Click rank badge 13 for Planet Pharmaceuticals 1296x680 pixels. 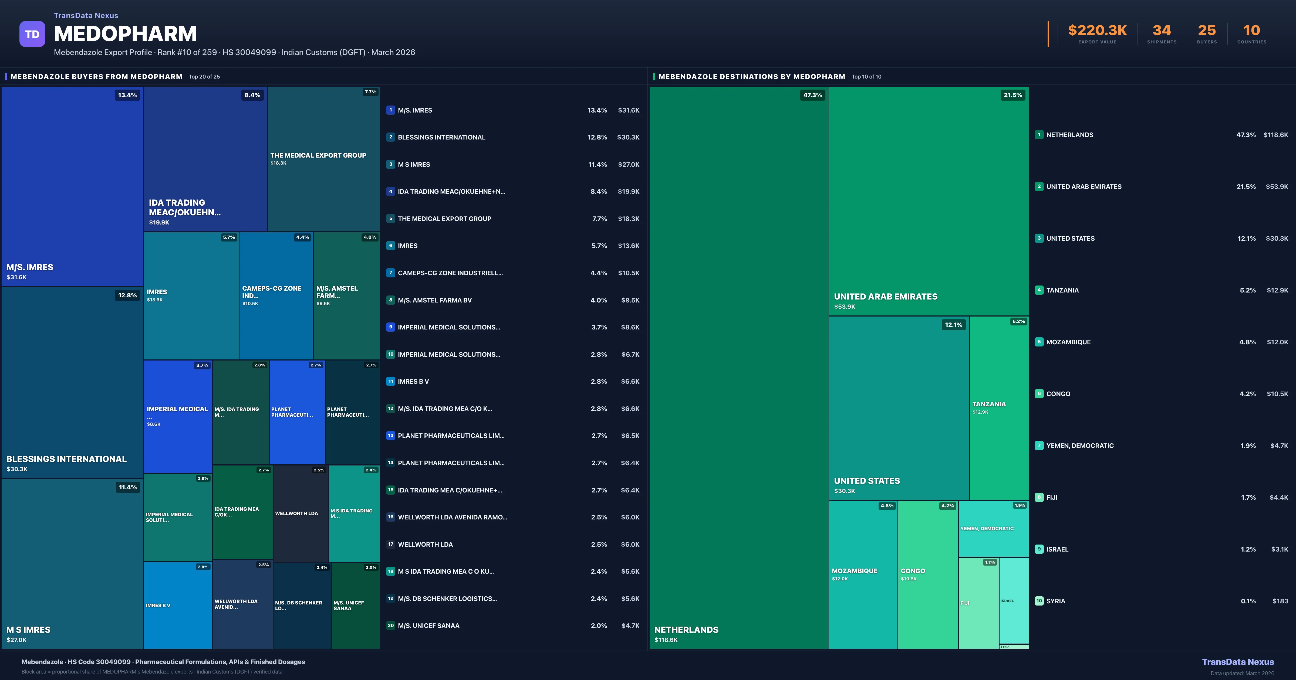pos(390,436)
